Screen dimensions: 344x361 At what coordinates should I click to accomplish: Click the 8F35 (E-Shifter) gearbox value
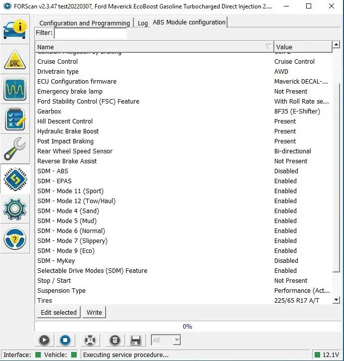point(297,112)
